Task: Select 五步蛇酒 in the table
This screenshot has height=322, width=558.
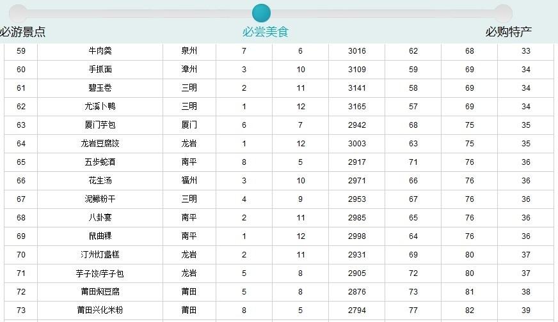Action: tap(100, 162)
